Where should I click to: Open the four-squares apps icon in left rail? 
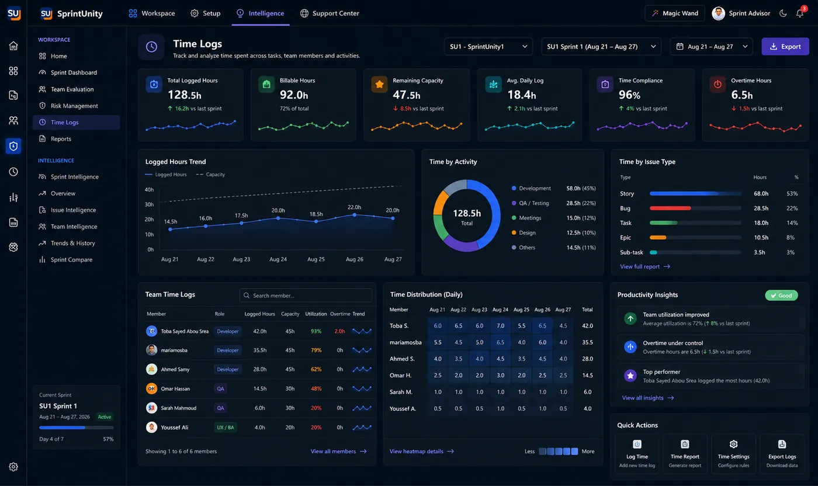13,71
